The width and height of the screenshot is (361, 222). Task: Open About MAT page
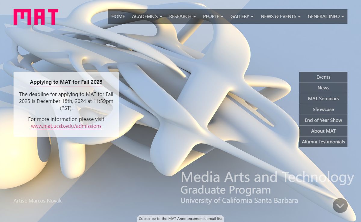point(323,131)
